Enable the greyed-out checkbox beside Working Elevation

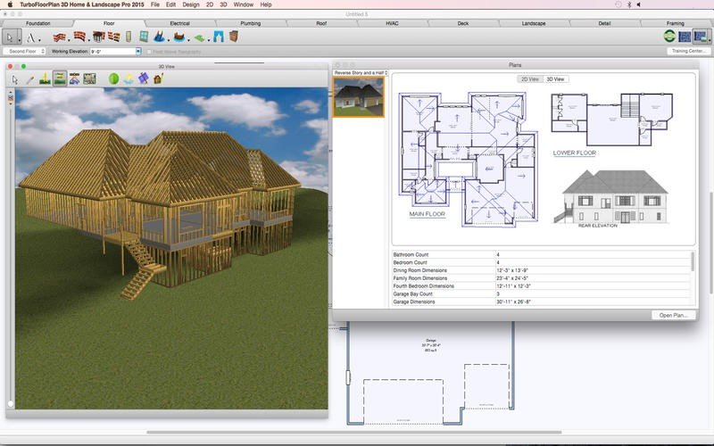coord(148,52)
